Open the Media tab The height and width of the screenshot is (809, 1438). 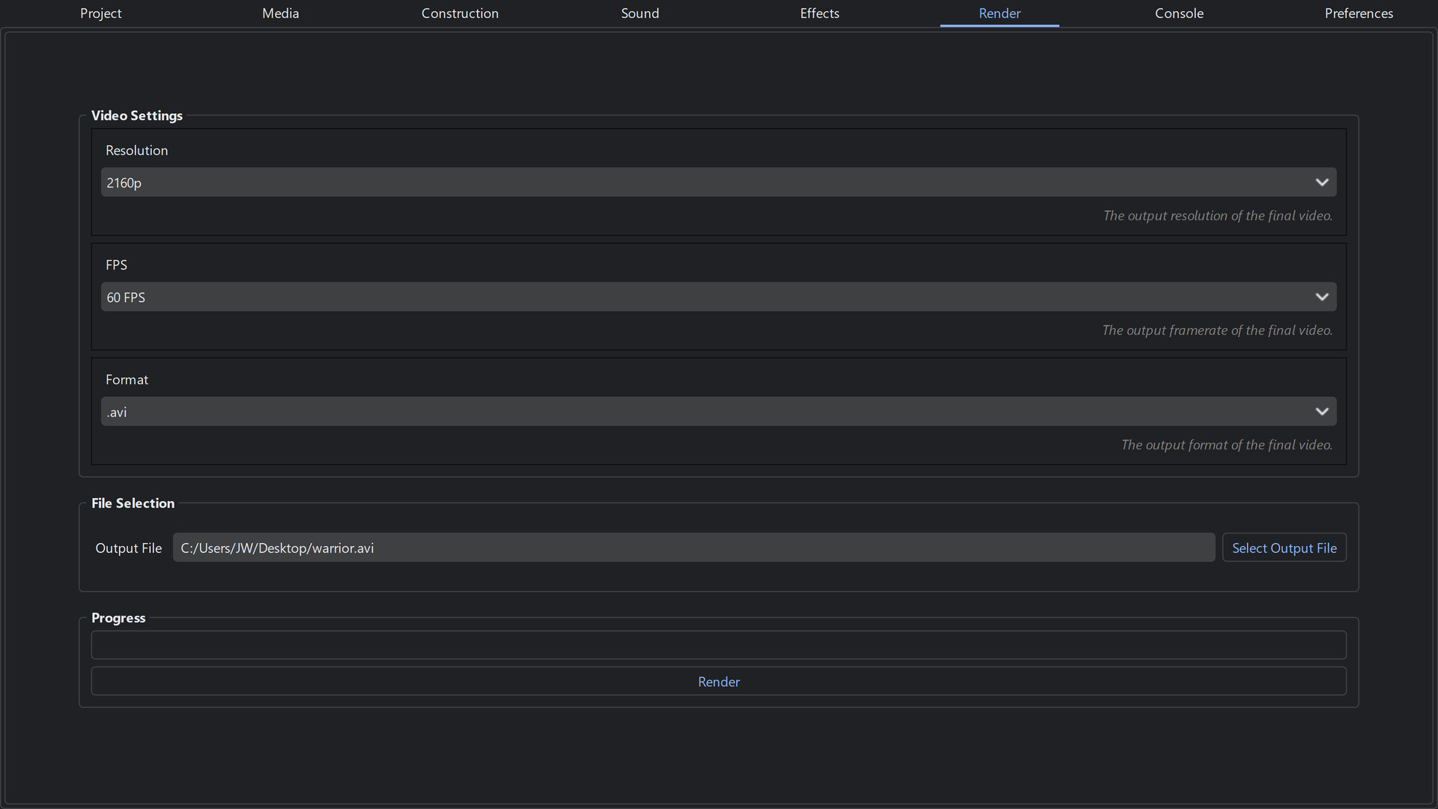click(281, 13)
